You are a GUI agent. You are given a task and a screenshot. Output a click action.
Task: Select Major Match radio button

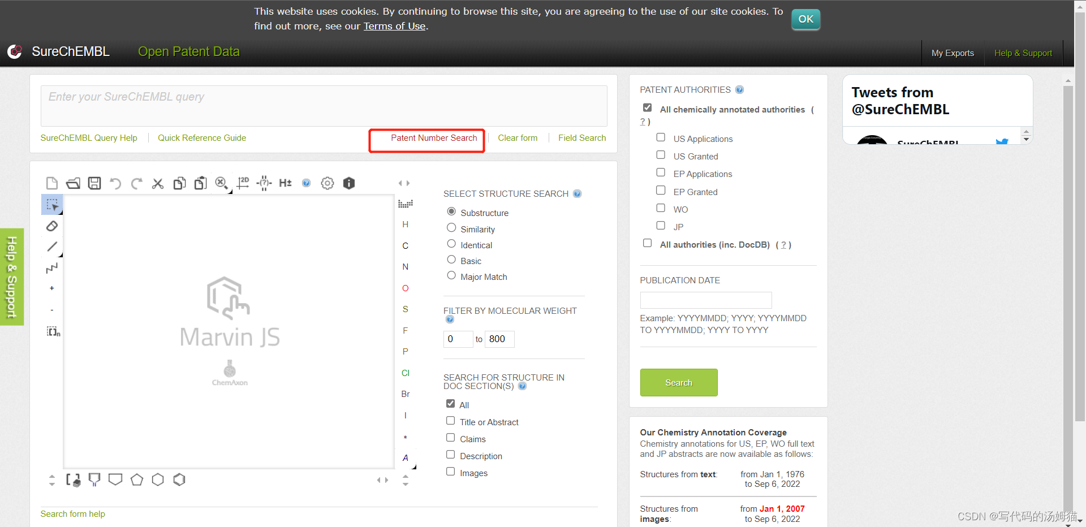[451, 275]
